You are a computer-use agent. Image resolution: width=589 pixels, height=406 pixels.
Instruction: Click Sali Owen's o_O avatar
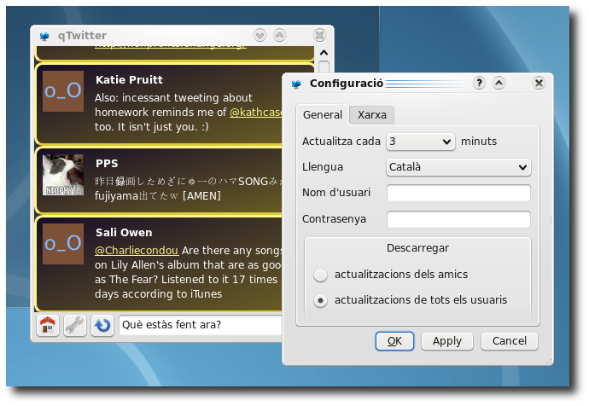tap(63, 244)
